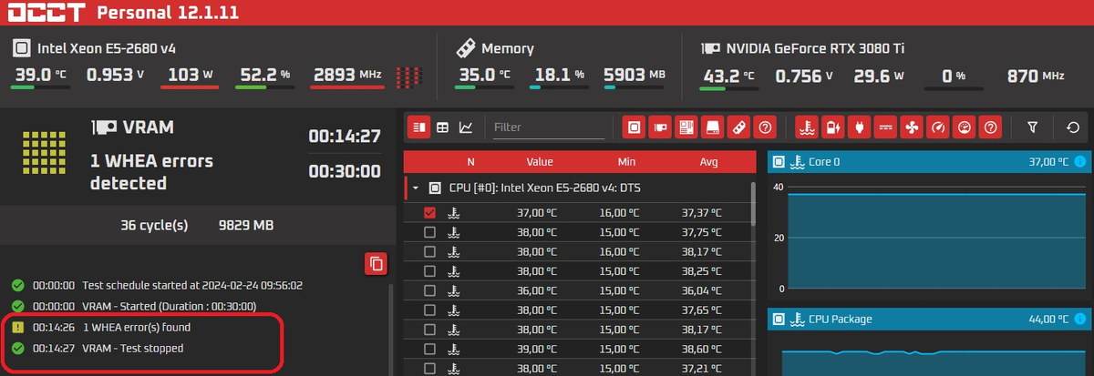1094x376 pixels.
Task: Click the GPU 870 MHz clock readout
Action: pos(1035,76)
